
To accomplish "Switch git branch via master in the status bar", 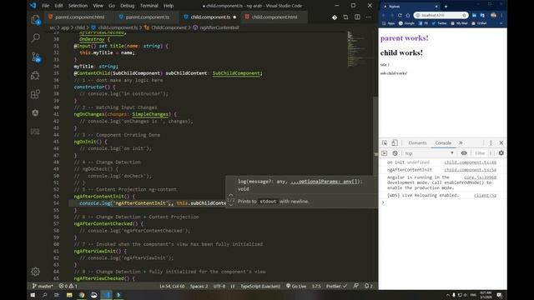I will click(x=43, y=286).
